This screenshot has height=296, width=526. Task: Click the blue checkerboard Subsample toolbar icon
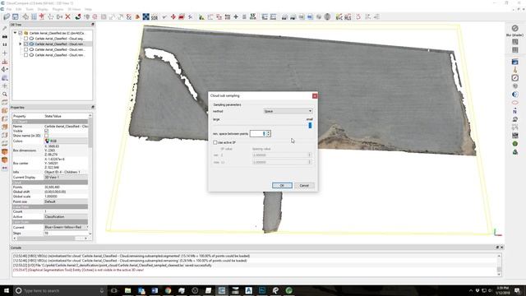(146, 16)
